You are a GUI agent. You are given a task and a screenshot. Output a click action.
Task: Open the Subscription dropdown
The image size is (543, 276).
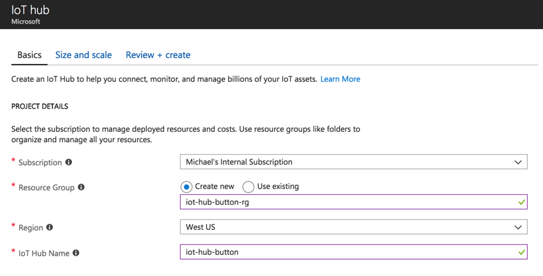(x=353, y=162)
